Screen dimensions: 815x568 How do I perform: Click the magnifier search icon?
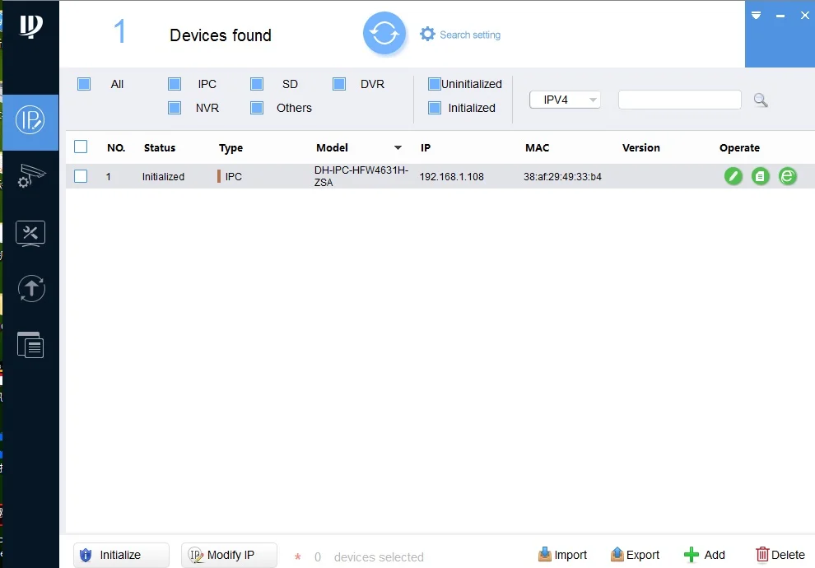tap(761, 100)
